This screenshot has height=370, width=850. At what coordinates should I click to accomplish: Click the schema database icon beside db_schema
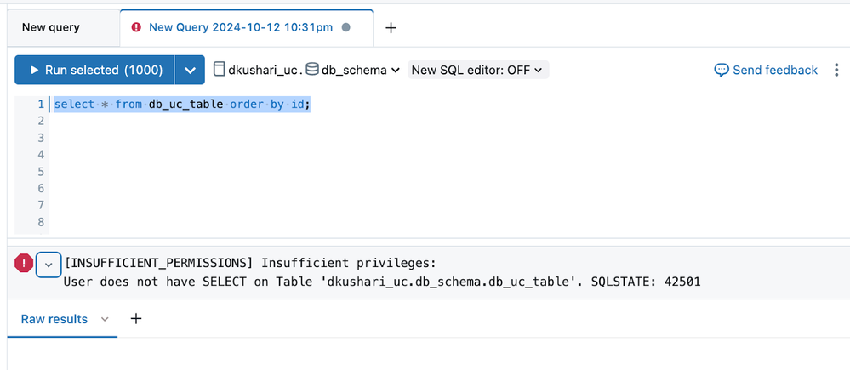(x=311, y=70)
